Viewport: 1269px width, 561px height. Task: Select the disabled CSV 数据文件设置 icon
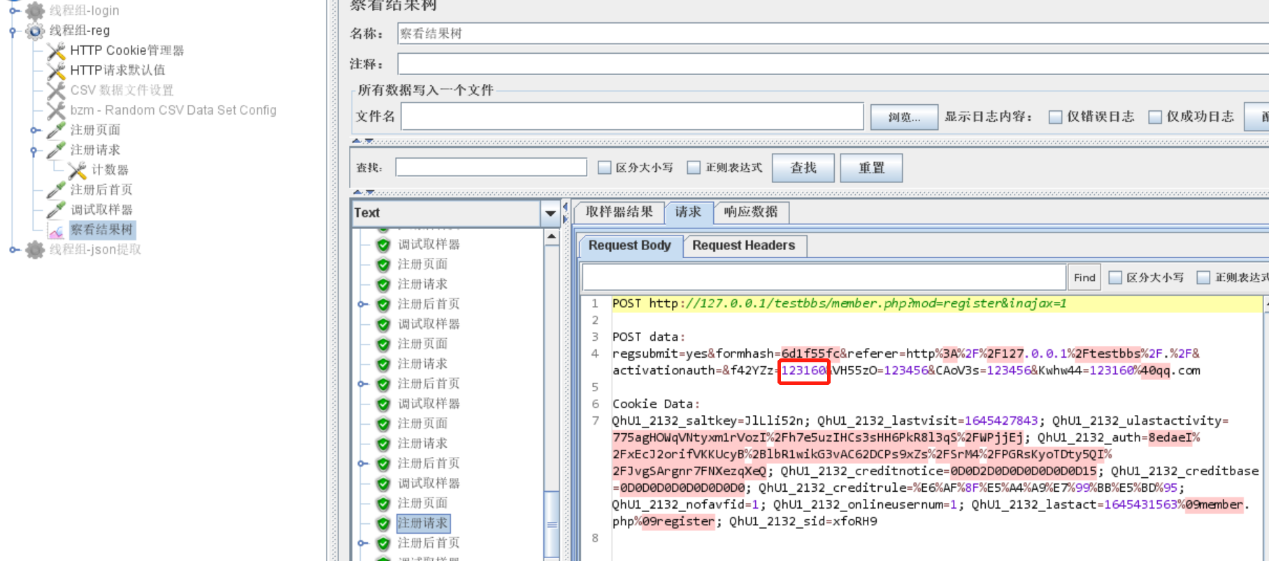[x=57, y=90]
